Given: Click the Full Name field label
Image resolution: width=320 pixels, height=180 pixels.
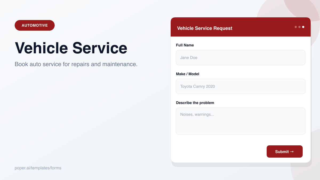Looking at the screenshot, I should point(185,45).
